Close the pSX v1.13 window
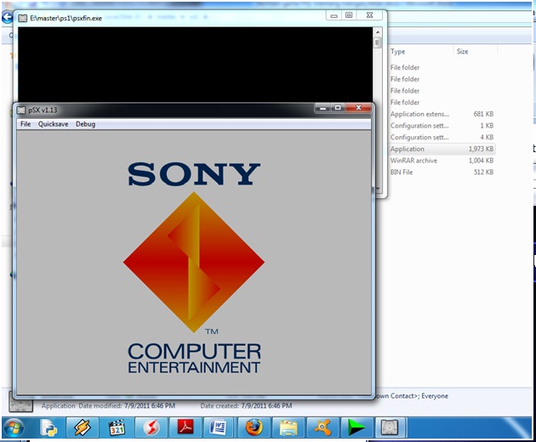 pos(358,108)
